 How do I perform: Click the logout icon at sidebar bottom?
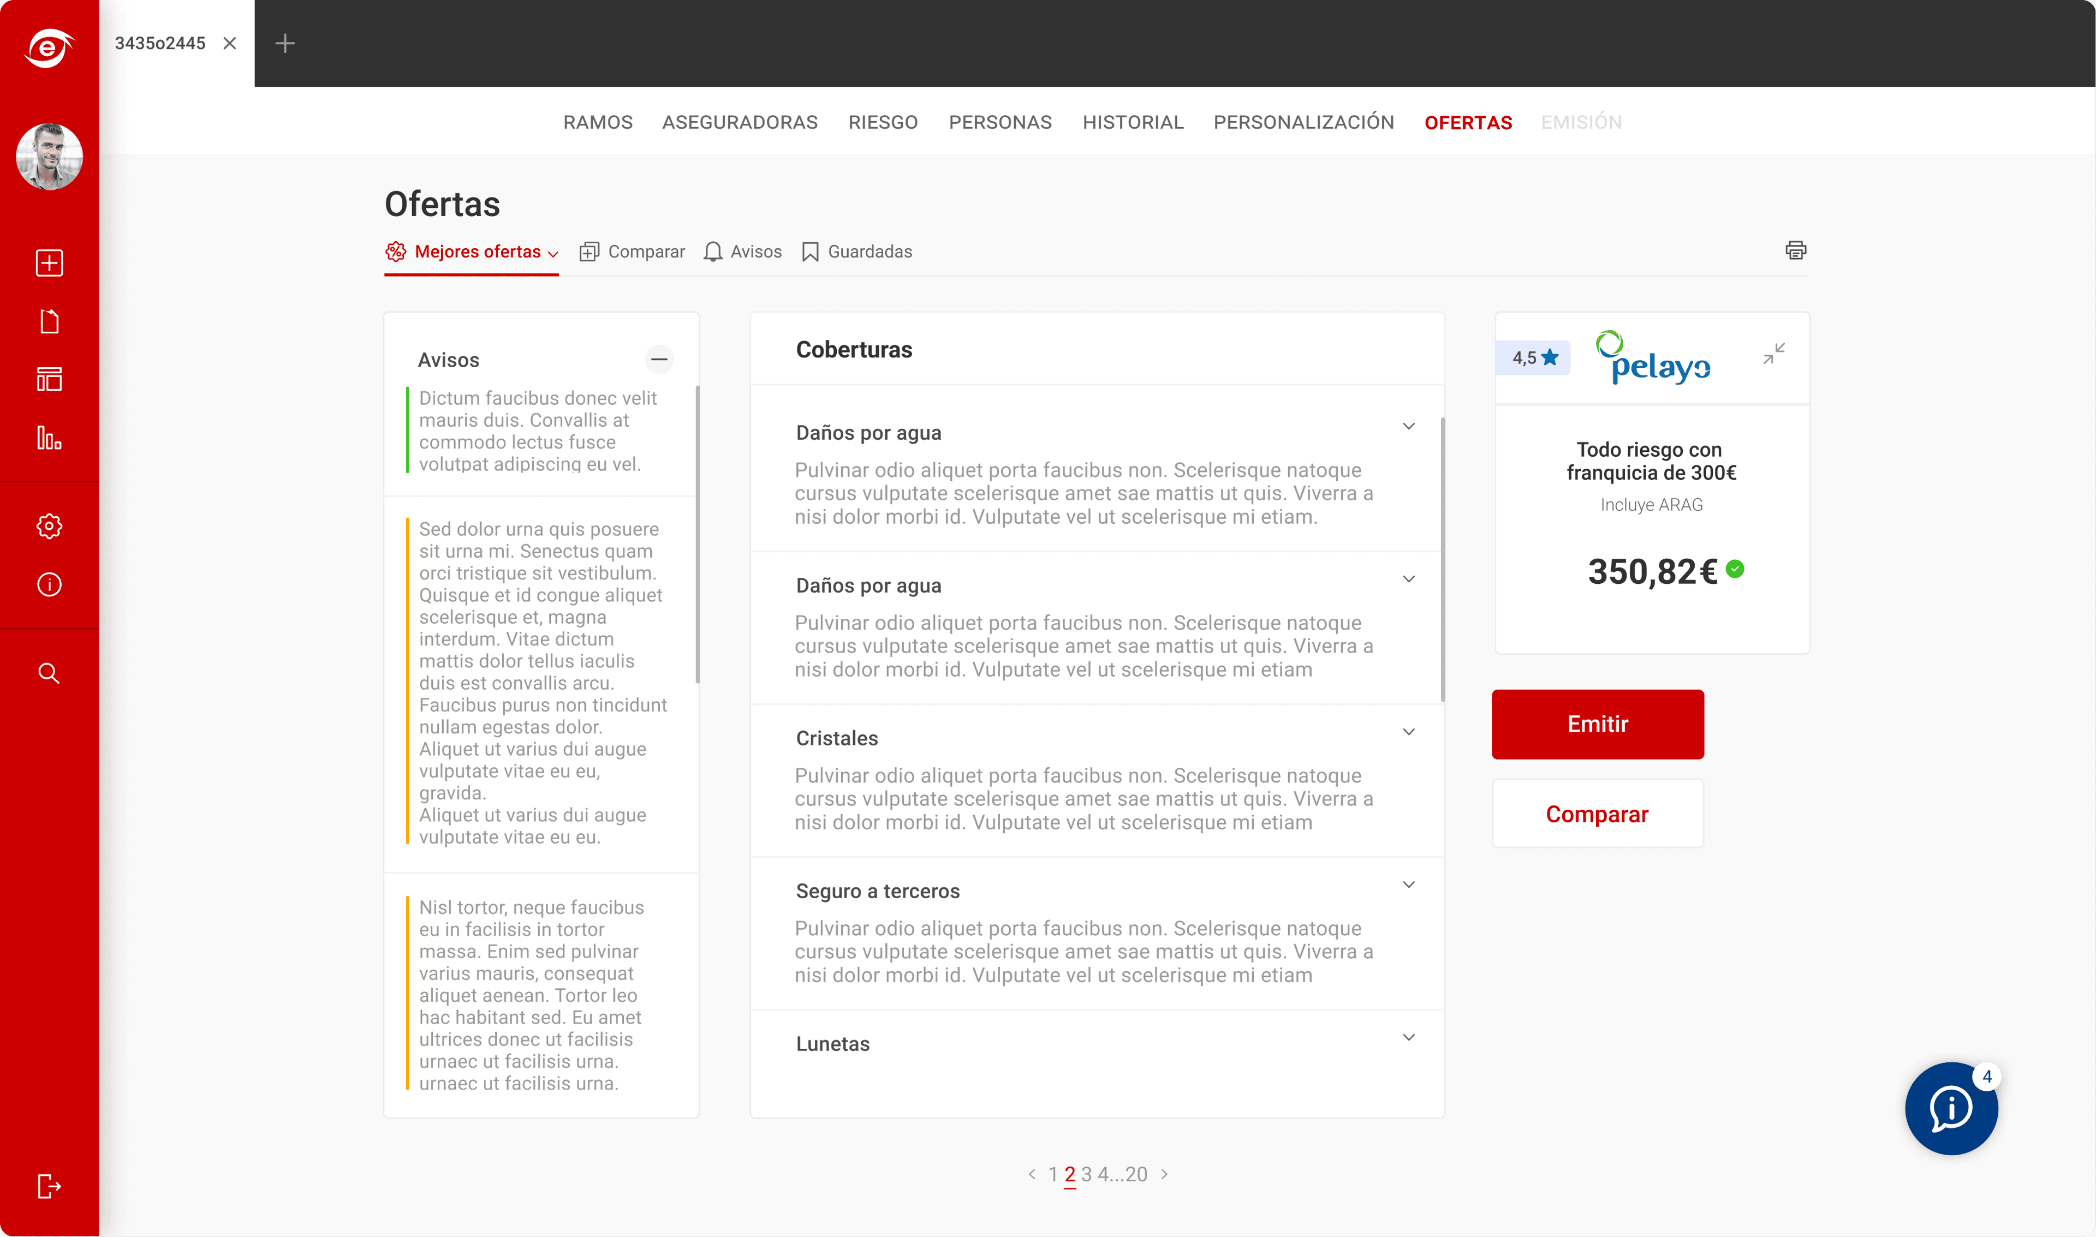tap(49, 1186)
